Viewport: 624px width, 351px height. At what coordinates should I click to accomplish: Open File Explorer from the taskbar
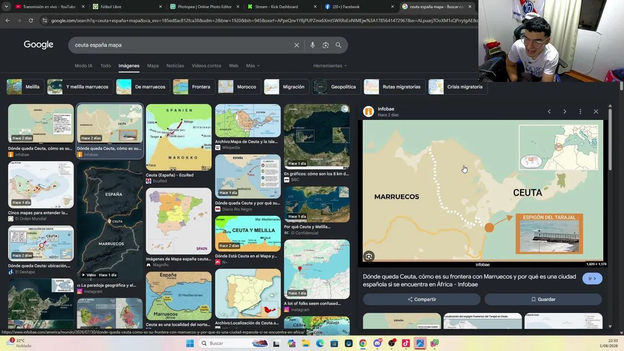(306, 343)
